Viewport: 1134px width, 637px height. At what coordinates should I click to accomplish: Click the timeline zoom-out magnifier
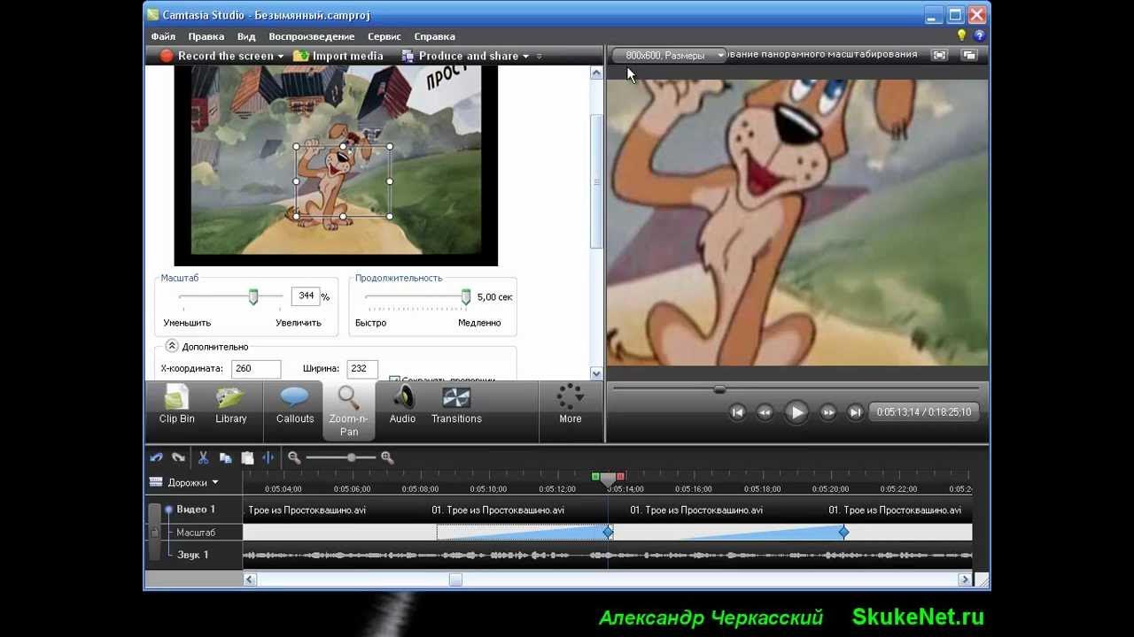tap(294, 457)
